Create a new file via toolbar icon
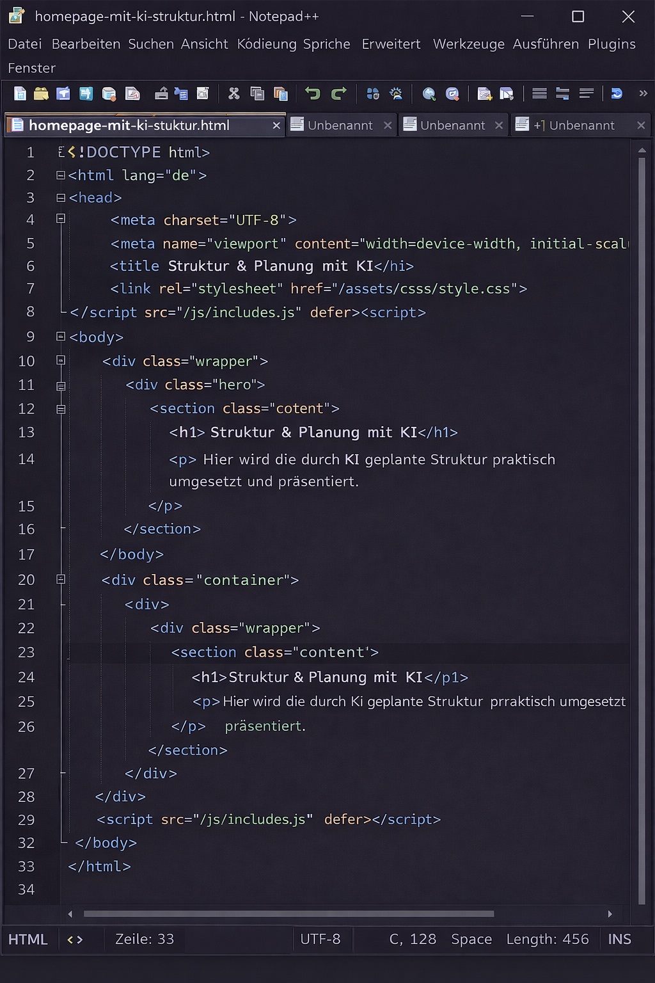The height and width of the screenshot is (983, 655). (19, 93)
